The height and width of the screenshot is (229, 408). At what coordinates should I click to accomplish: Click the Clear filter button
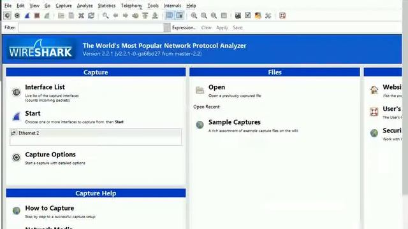pos(207,27)
